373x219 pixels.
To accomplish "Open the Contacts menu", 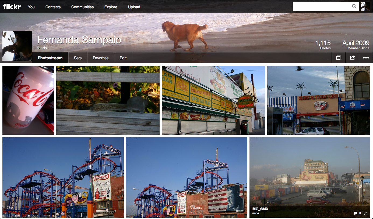I will click(x=53, y=7).
